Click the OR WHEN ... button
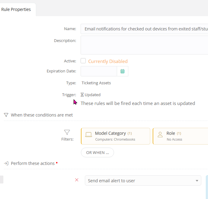Screen dimensions: 208x199 click(x=97, y=152)
